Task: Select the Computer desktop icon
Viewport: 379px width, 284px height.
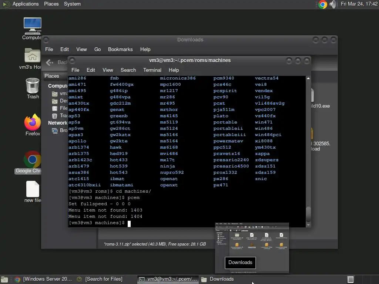Action: coord(32,27)
